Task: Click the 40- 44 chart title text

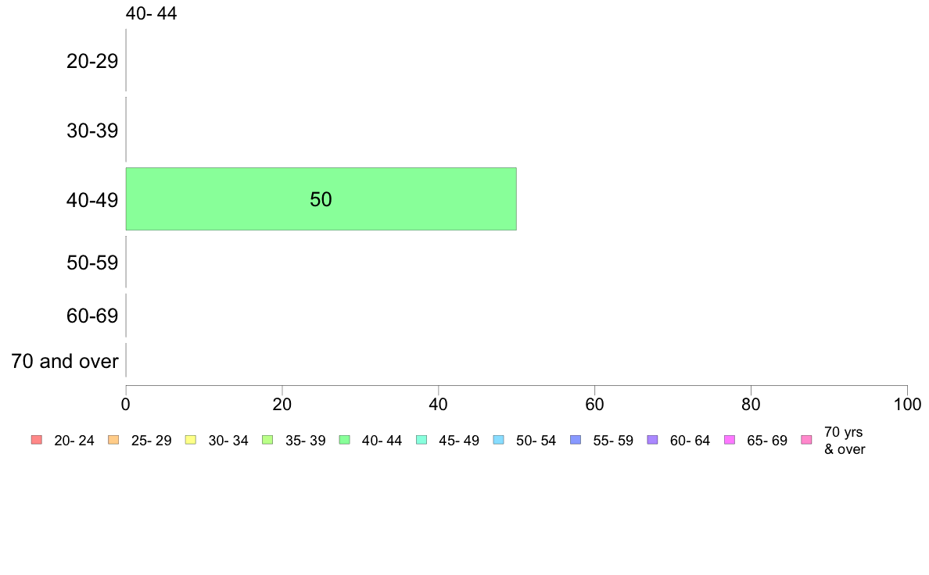Action: tap(151, 13)
